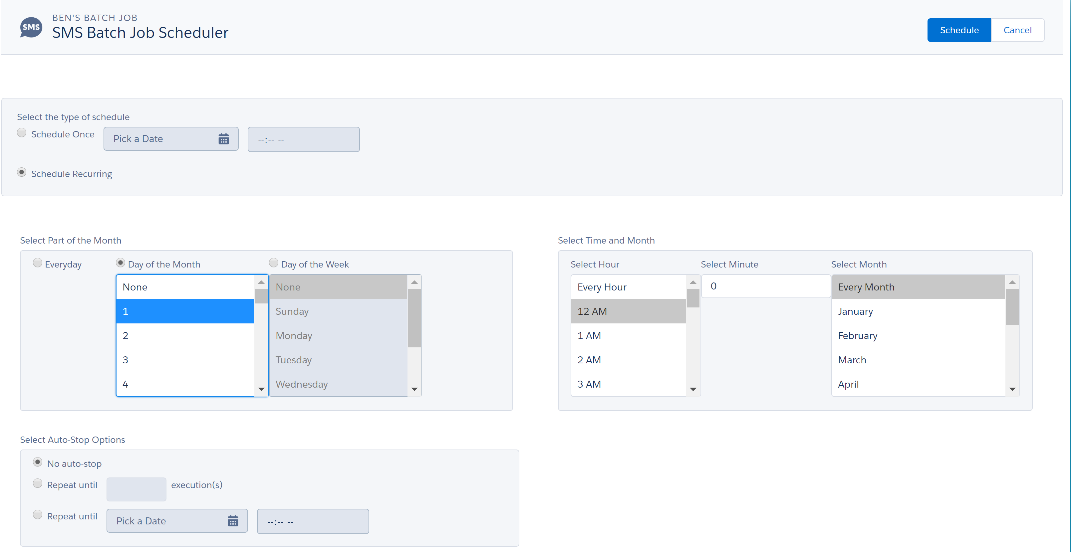This screenshot has width=1071, height=552.
Task: Open calendar icon in Repeat until date field
Action: pos(233,521)
